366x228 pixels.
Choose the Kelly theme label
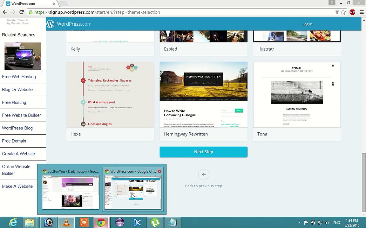coord(75,49)
